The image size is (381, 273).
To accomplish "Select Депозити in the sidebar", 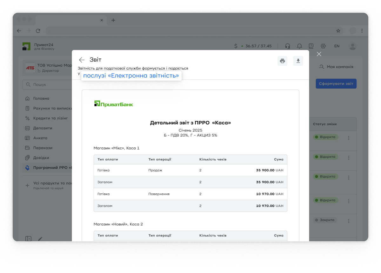I will tap(43, 128).
